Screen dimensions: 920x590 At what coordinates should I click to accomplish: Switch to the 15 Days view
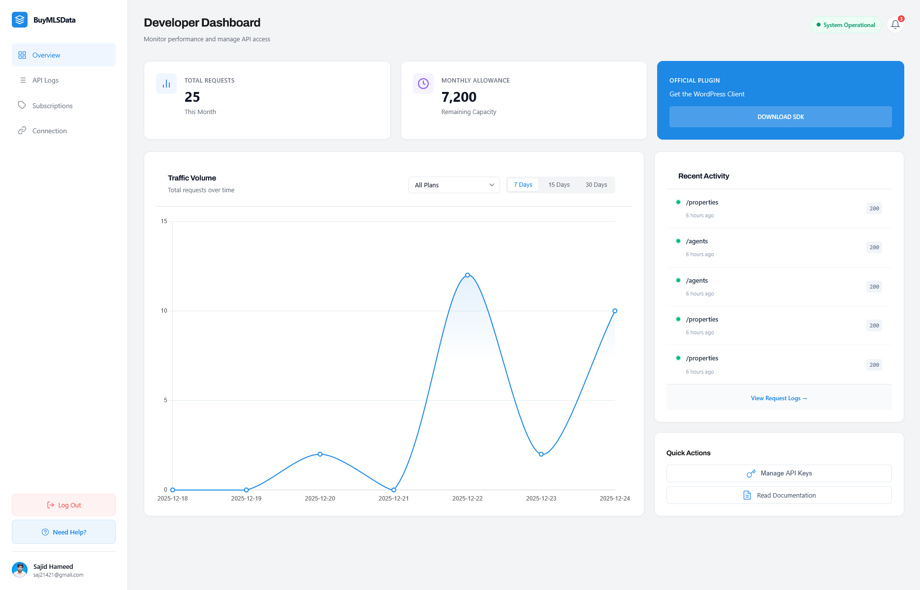point(559,184)
